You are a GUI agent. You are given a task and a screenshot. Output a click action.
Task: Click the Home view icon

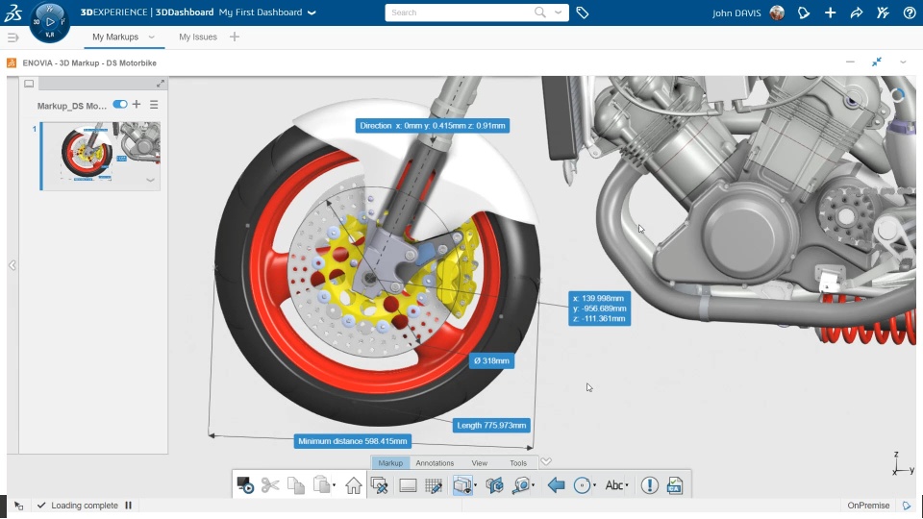(354, 485)
